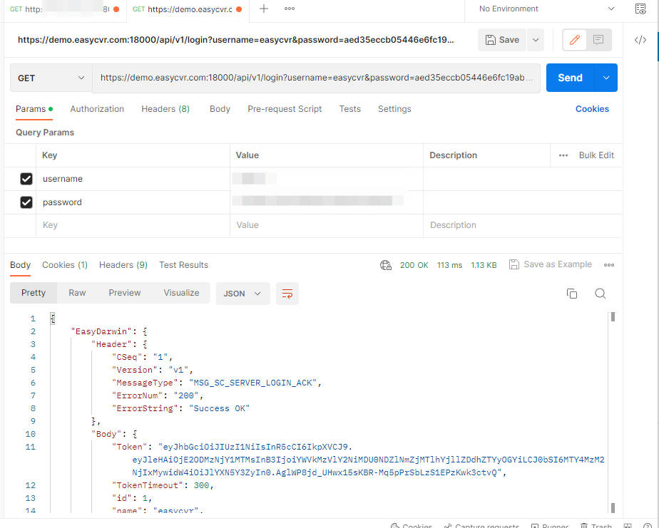Click the network info globe icon
Screen dimensions: 659x528
coord(385,265)
